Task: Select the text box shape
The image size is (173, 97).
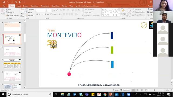Action: [x=103, y=10]
